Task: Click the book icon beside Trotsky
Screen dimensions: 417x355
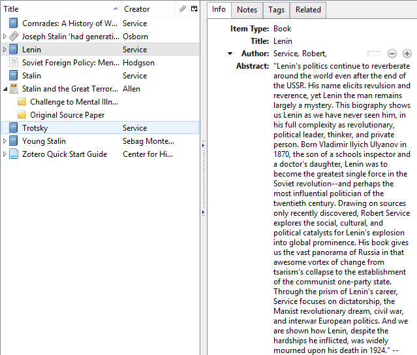Action: [14, 127]
